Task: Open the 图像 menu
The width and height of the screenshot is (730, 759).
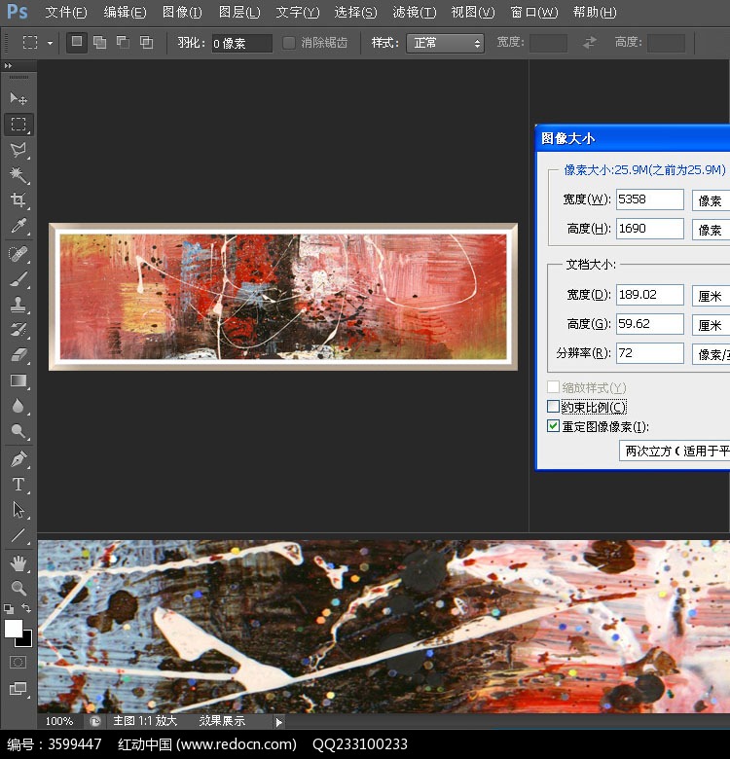Action: (182, 12)
